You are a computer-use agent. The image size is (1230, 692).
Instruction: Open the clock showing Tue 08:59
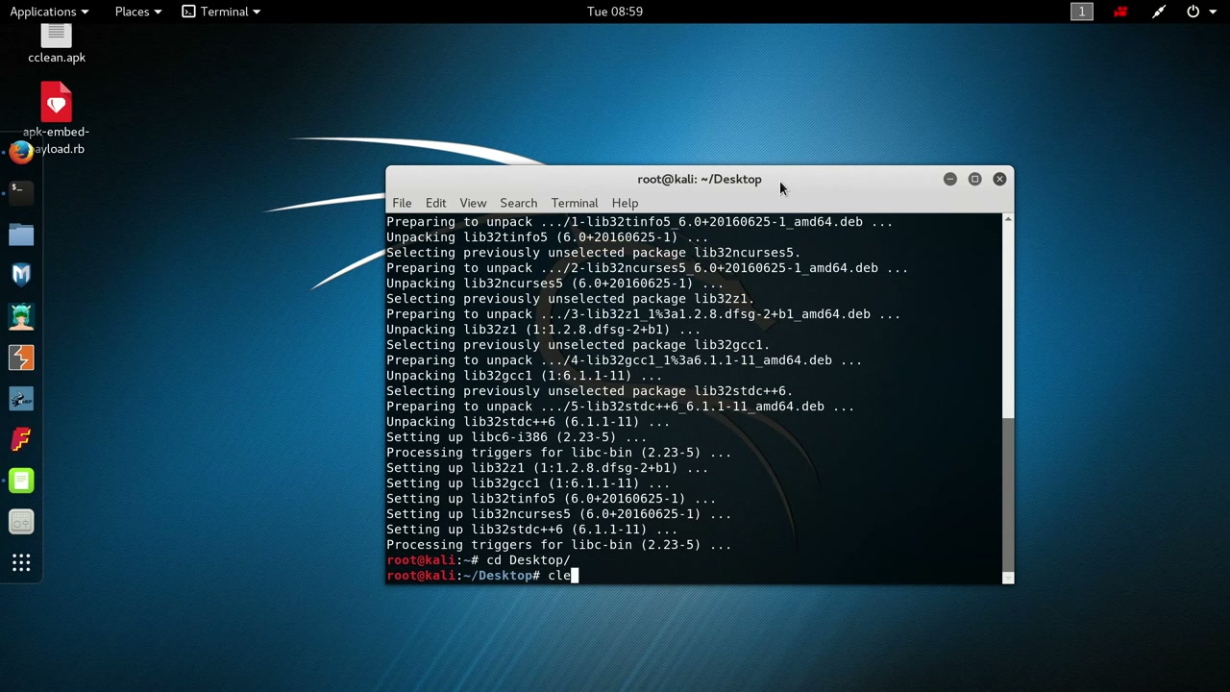[615, 12]
